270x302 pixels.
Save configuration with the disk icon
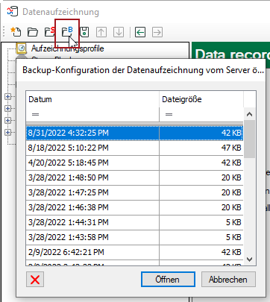[84, 32]
